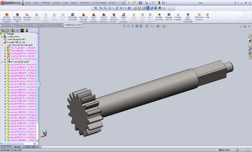Open the Process Manager
Viewport: 252px width, 152px height.
pyautogui.click(x=178, y=15)
